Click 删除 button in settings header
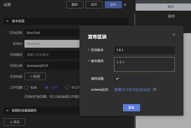The image size is (191, 128). pos(75,5)
